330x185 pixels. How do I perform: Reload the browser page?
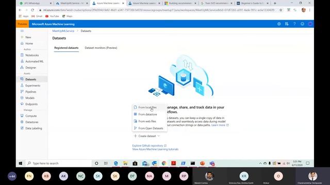pyautogui.click(x=32, y=10)
